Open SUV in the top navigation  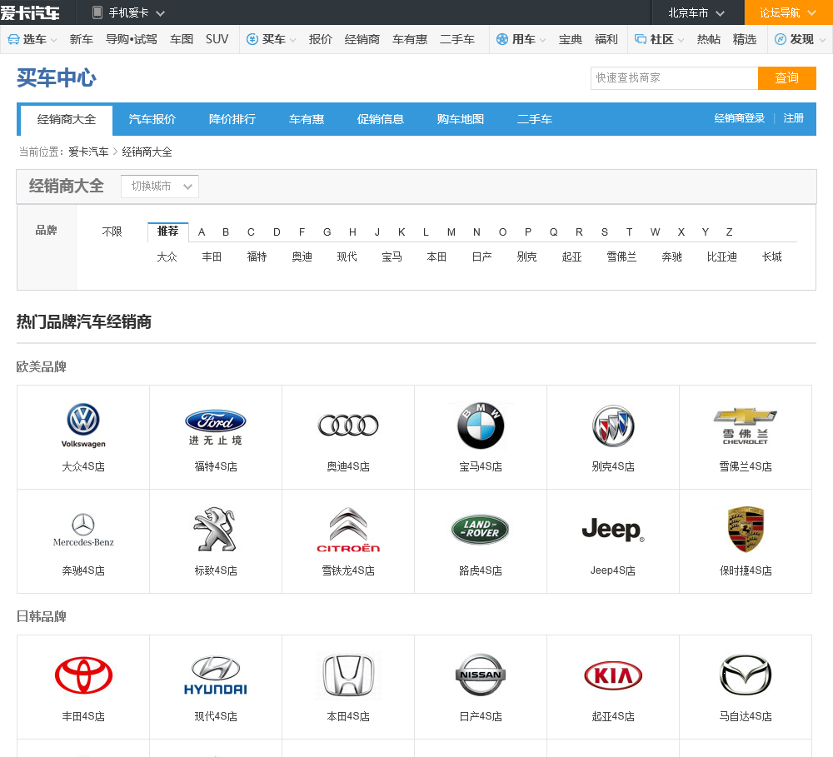click(x=217, y=39)
